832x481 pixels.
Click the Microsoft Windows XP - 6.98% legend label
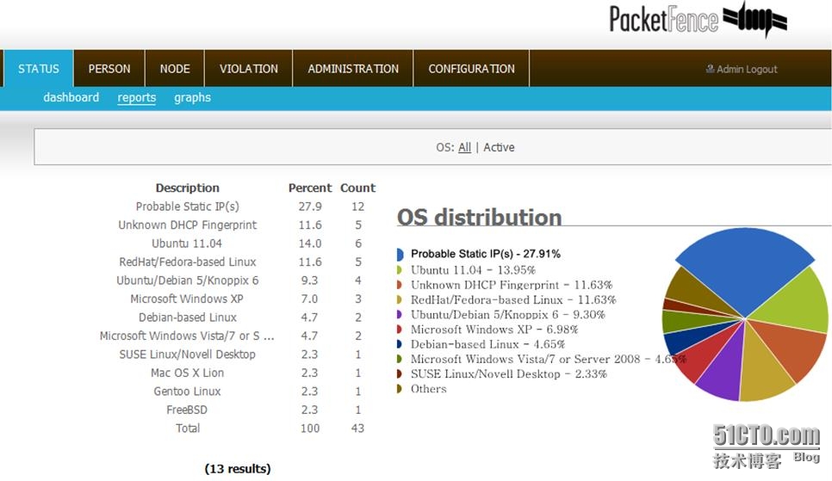[x=494, y=330]
